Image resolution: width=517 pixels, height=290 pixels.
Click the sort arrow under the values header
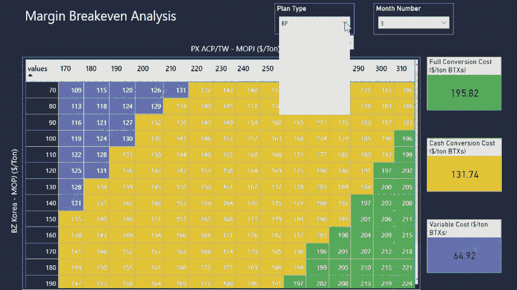coord(30,76)
